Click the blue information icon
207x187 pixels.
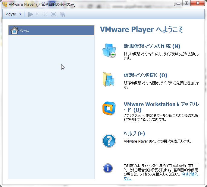tap(108, 168)
